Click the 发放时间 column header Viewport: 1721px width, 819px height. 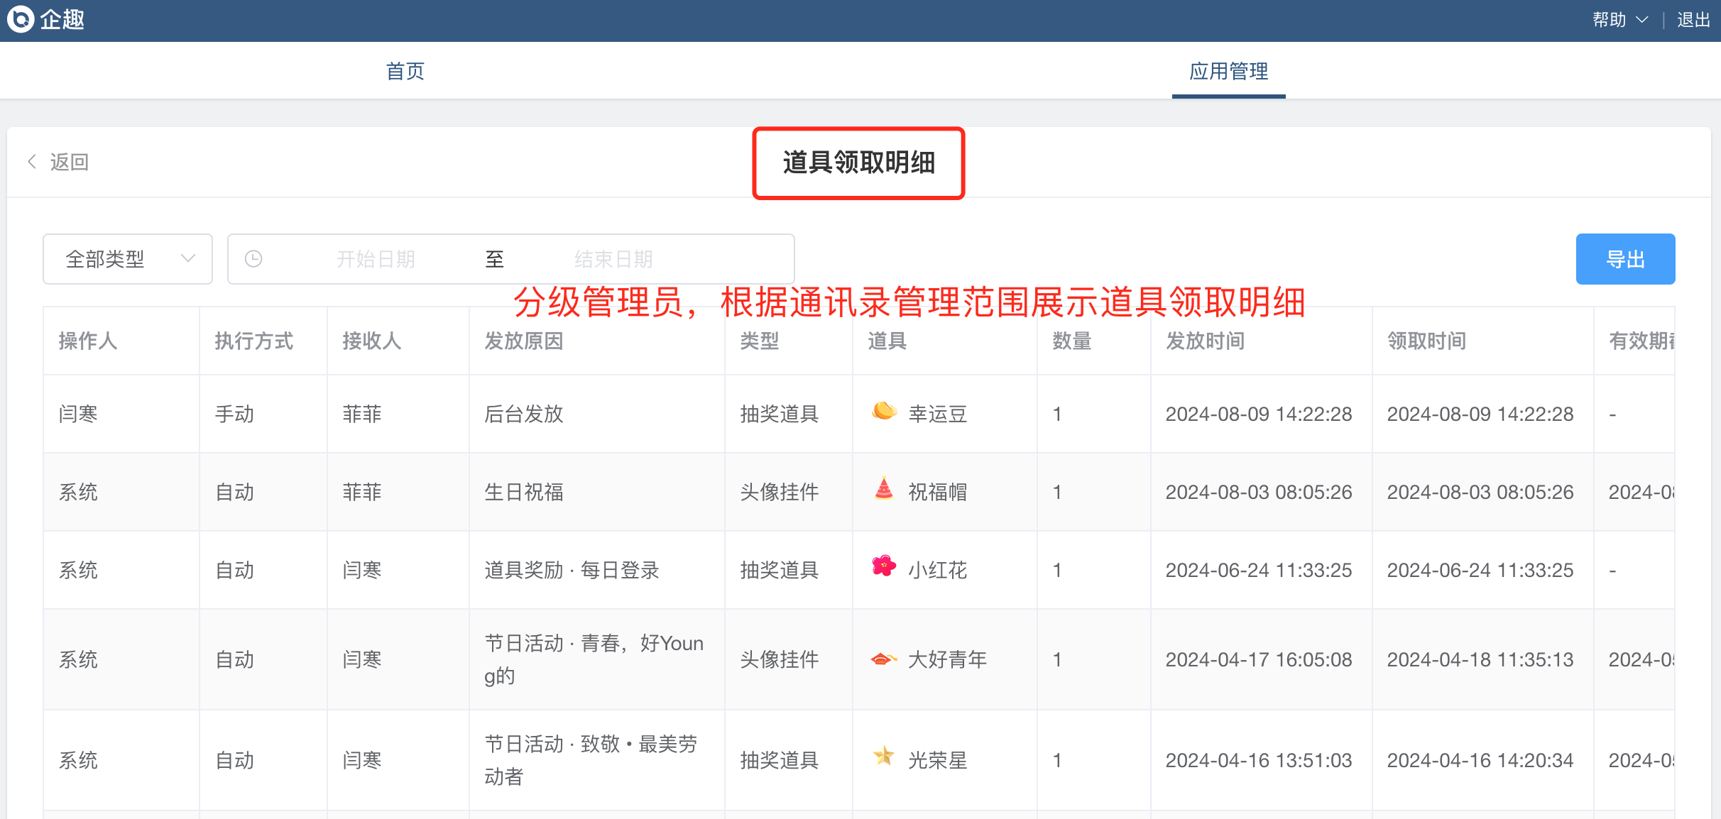[1205, 341]
